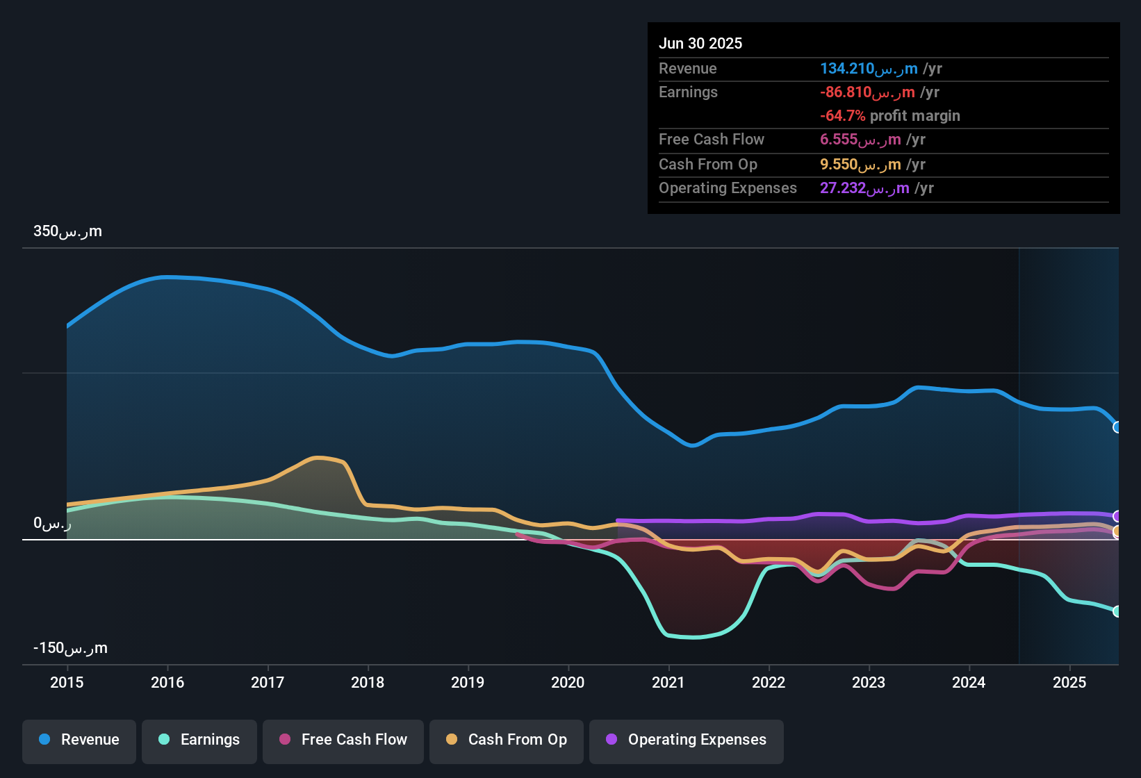Click the Earnings endpoint marker on the chart
The height and width of the screenshot is (778, 1141).
1117,612
